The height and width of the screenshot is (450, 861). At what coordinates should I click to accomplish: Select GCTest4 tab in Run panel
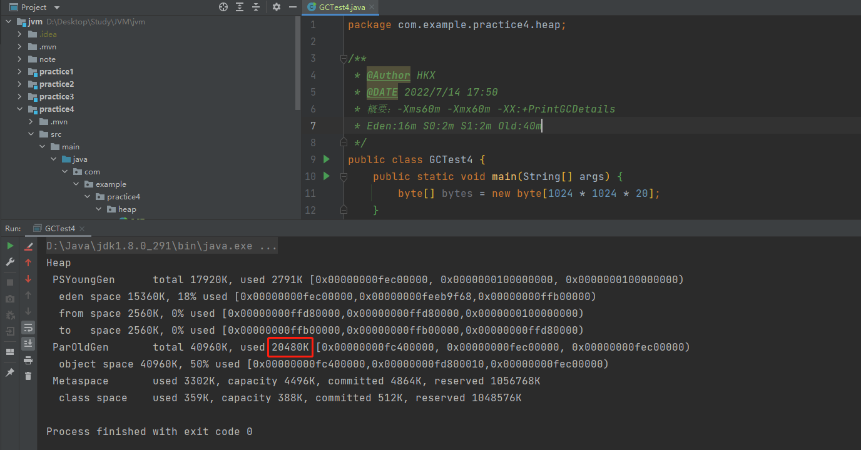[60, 229]
